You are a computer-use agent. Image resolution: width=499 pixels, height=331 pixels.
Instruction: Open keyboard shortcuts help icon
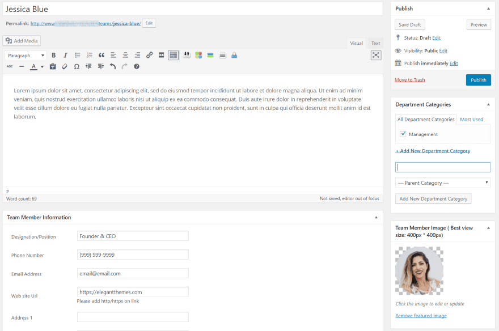[137, 67]
